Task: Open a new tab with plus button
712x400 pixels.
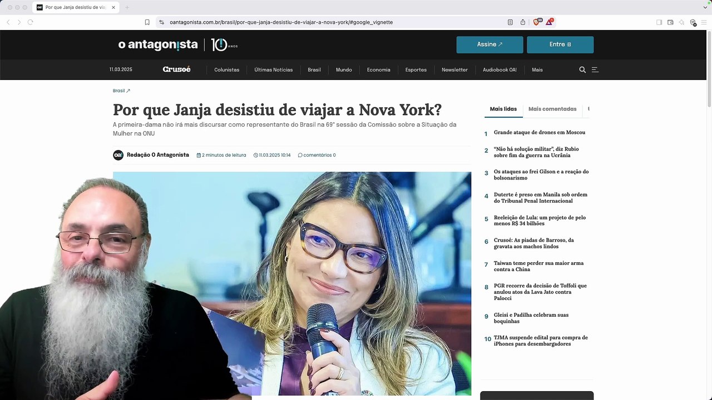Action: [x=127, y=7]
